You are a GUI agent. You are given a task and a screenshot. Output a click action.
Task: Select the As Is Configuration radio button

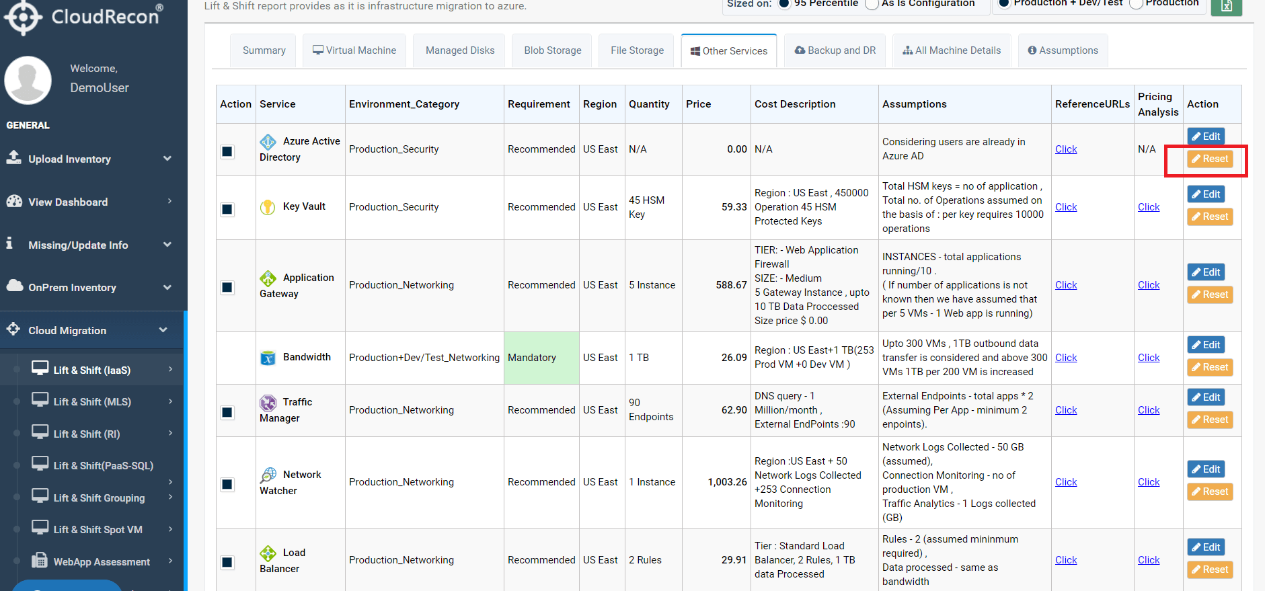coord(872,3)
